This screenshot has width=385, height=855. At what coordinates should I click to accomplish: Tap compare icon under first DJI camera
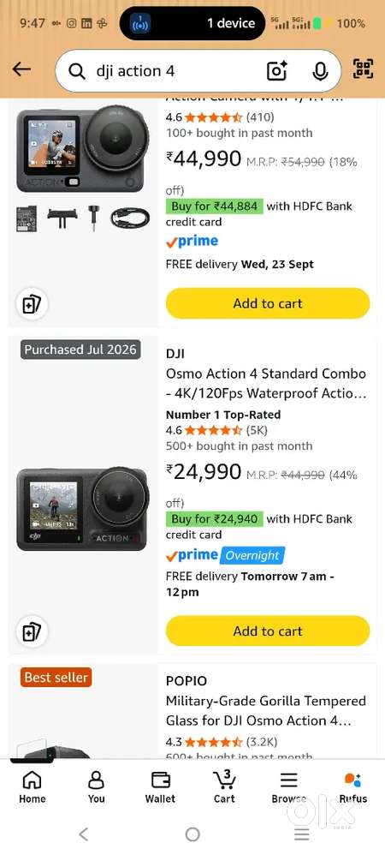coord(33,304)
